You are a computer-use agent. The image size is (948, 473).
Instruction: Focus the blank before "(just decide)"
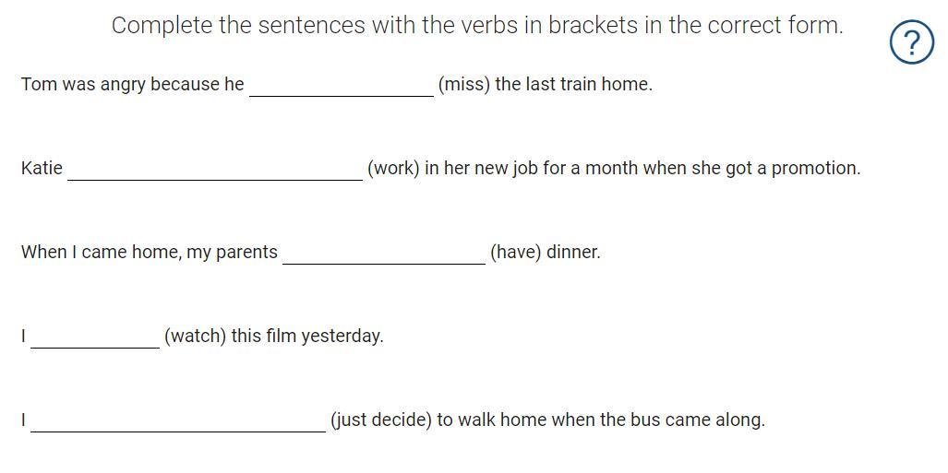[x=178, y=420]
